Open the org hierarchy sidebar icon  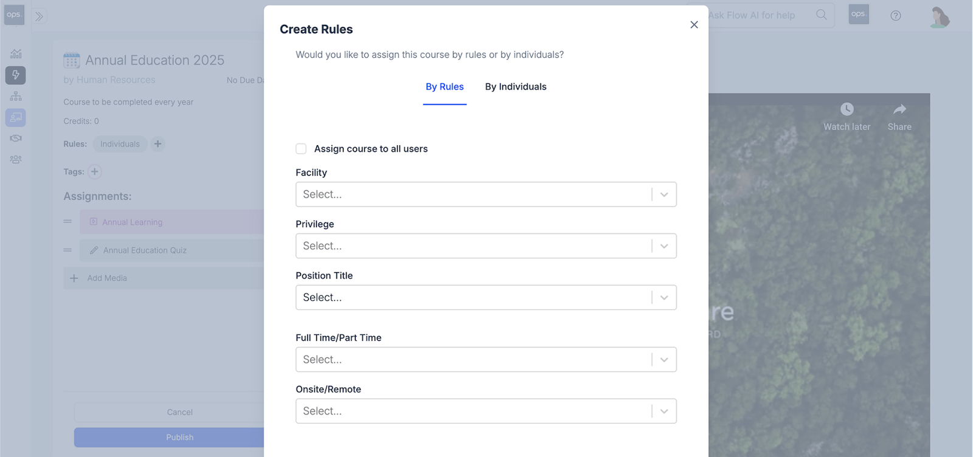tap(16, 96)
